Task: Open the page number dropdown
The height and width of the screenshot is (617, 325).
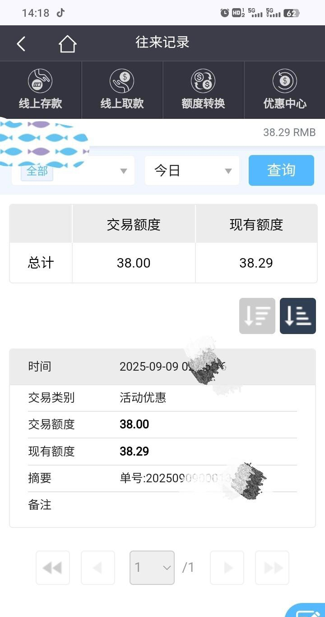Action: [152, 567]
